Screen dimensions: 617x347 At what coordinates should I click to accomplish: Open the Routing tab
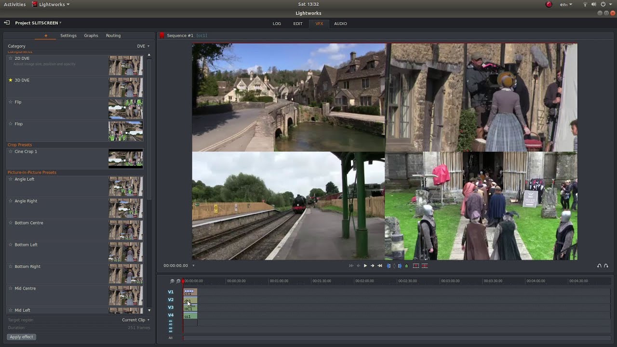point(113,36)
